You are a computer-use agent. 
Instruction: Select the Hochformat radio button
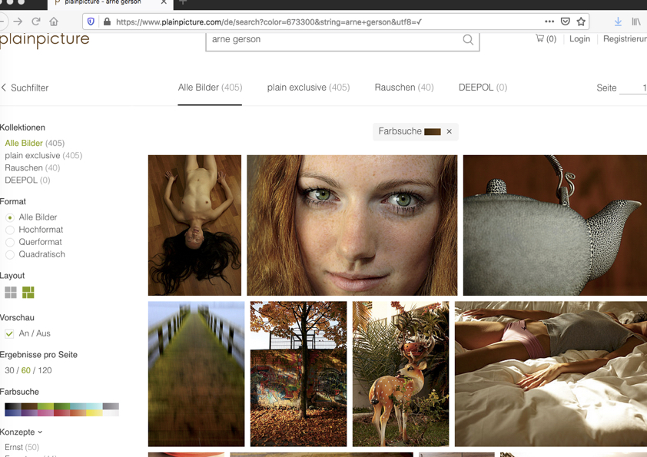(10, 230)
